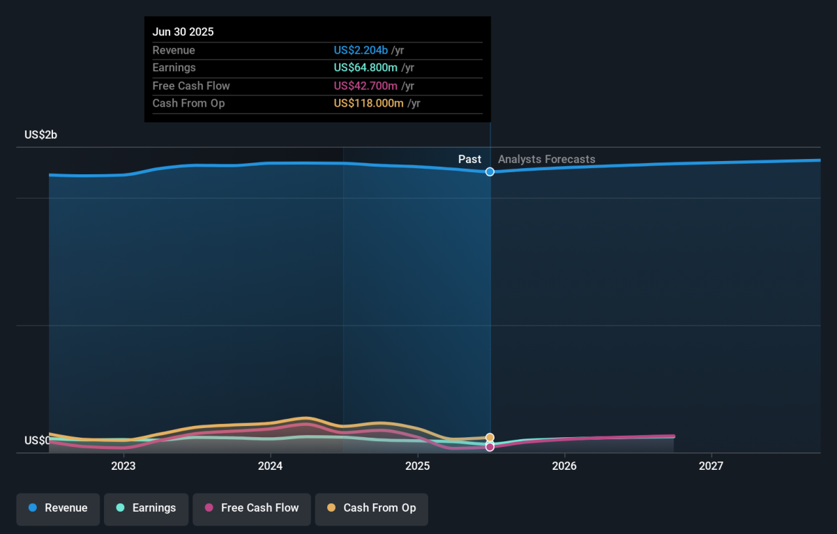Click the 2027 x-axis label

[711, 466]
